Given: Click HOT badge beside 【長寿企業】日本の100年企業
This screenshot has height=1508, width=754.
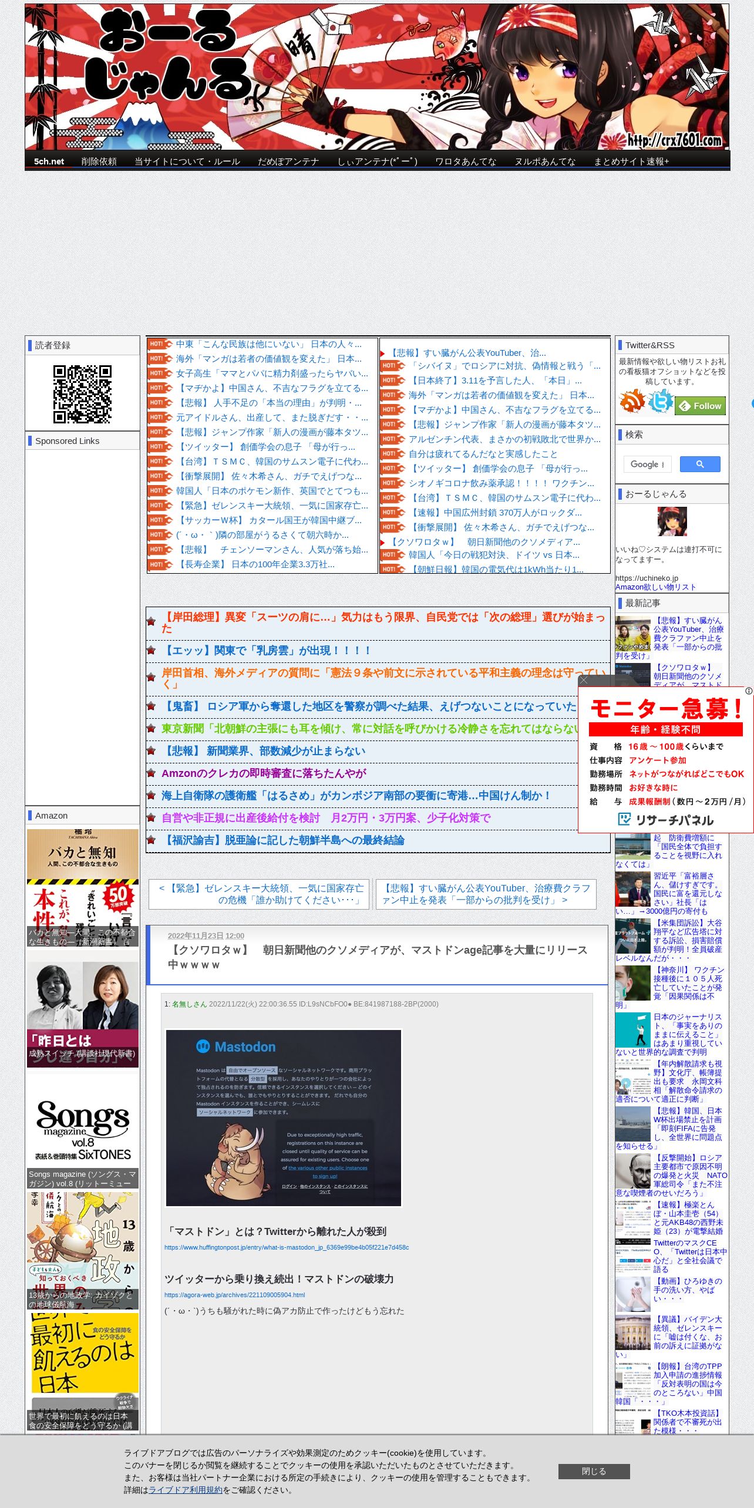Looking at the screenshot, I should coord(160,564).
